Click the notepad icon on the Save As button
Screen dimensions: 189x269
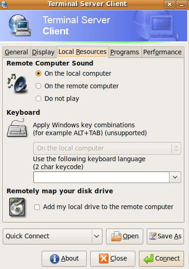[153, 236]
